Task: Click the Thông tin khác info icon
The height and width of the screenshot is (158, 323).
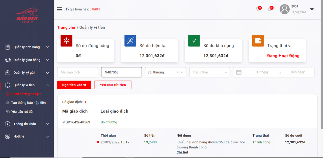Action: point(8,124)
